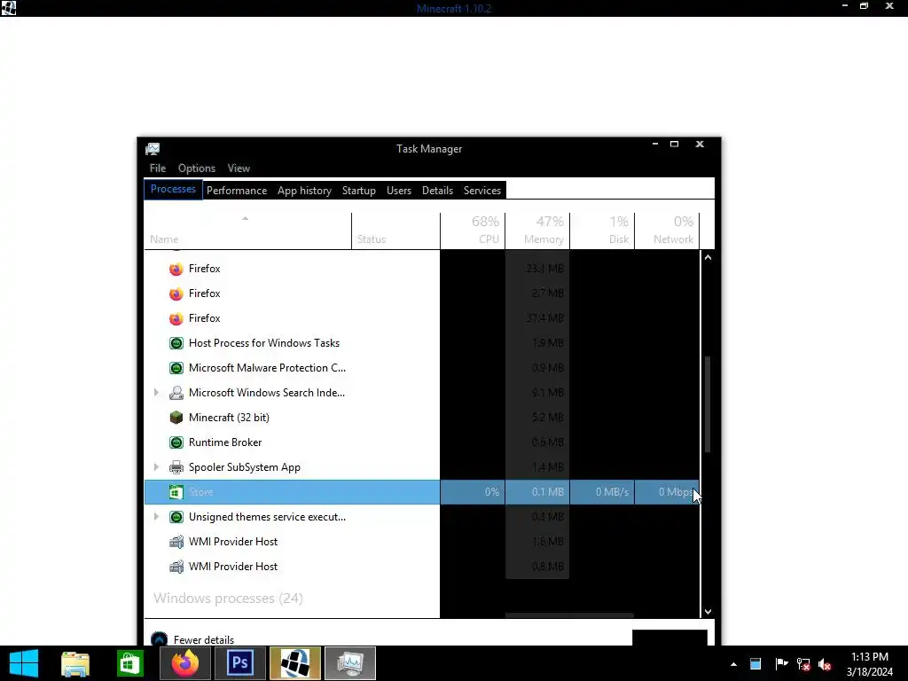Switch to the Users tab

pyautogui.click(x=399, y=190)
